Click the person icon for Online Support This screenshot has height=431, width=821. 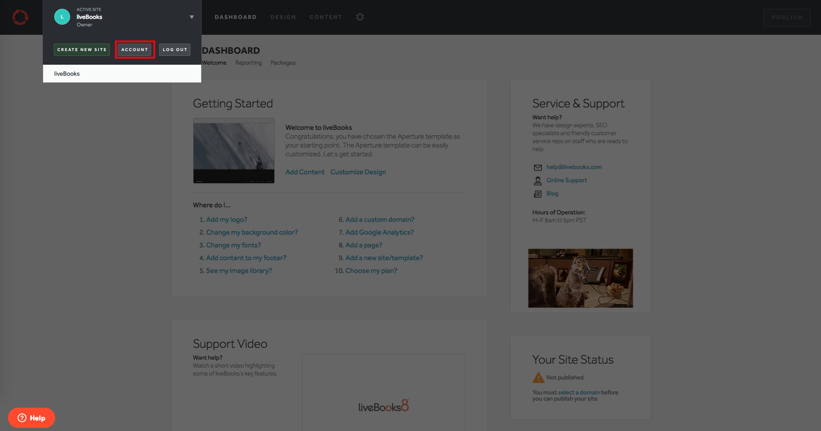point(537,181)
